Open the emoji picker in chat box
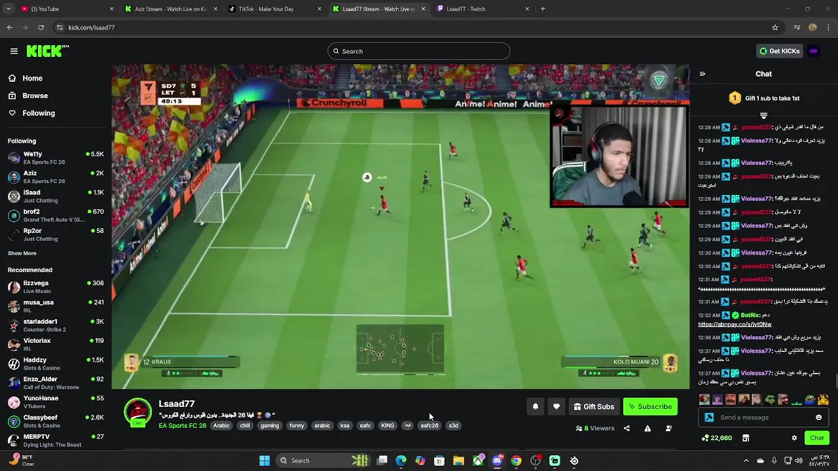Screen dimensions: 838x471 [818, 417]
